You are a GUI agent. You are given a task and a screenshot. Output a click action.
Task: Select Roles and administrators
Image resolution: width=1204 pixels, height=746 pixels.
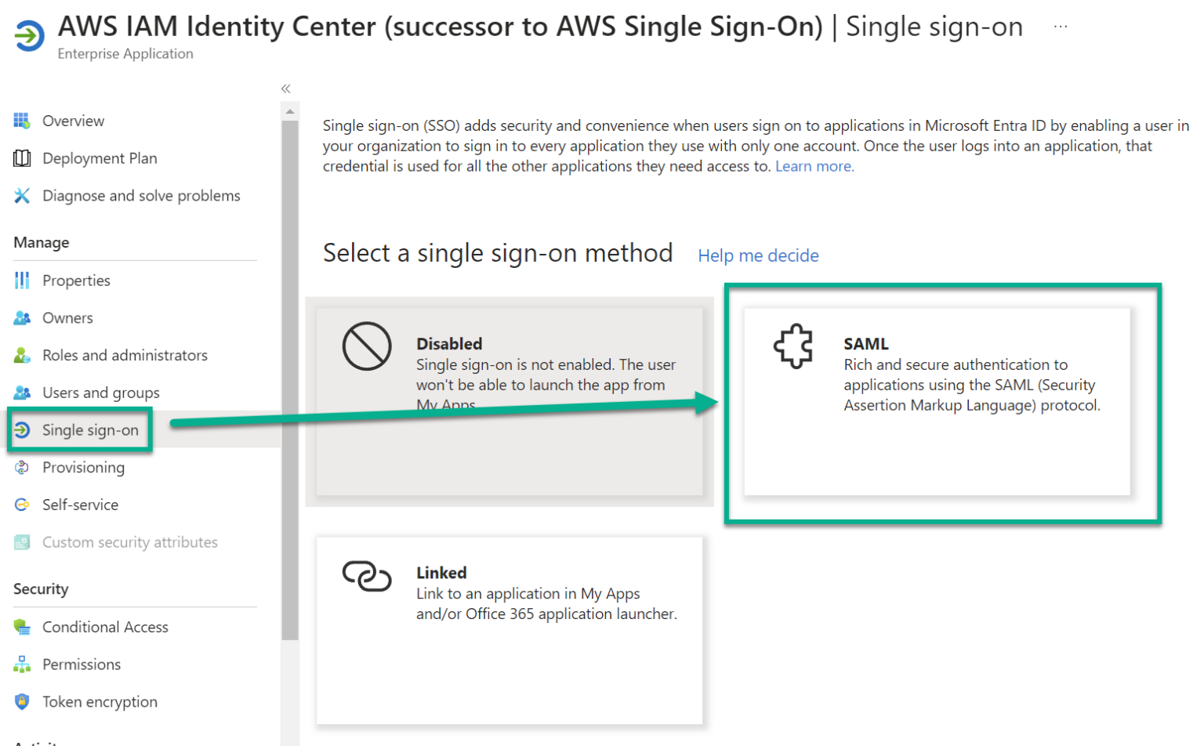coord(124,354)
